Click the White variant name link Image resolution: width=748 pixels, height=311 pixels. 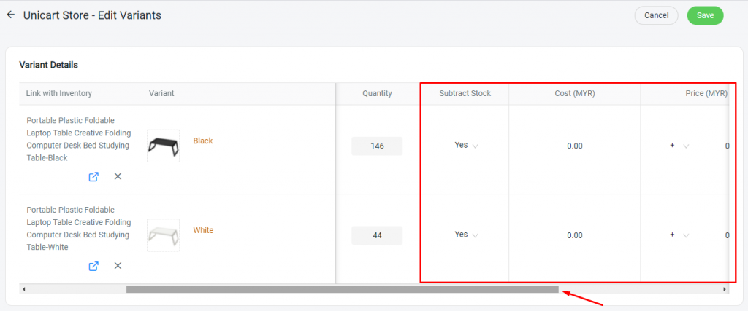(x=203, y=230)
